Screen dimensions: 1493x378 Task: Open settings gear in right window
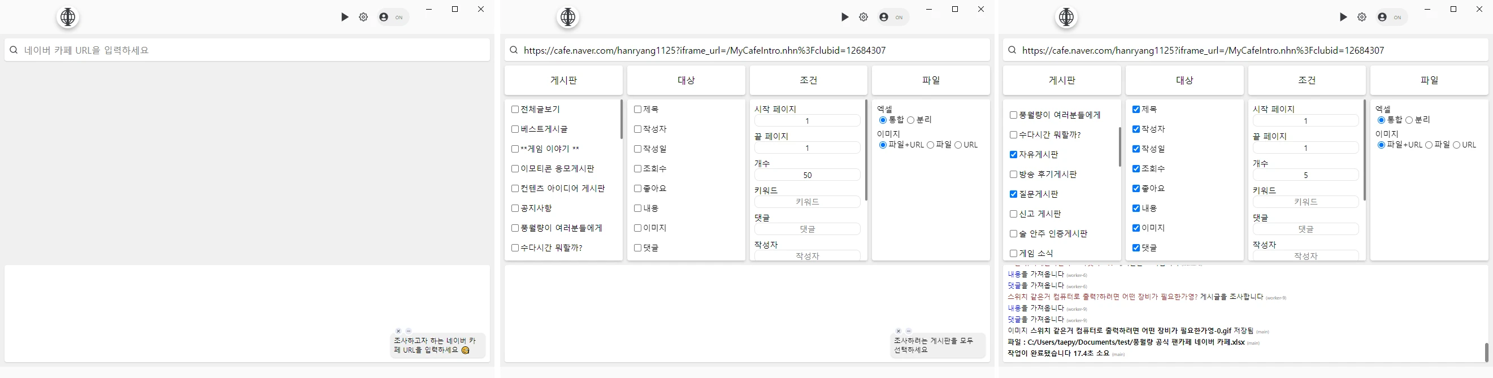pyautogui.click(x=1362, y=18)
